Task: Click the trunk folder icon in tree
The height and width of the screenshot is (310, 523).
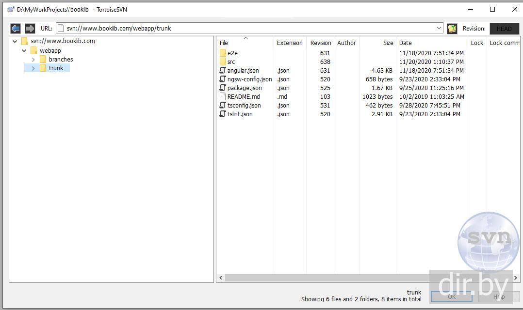Action: [x=43, y=68]
